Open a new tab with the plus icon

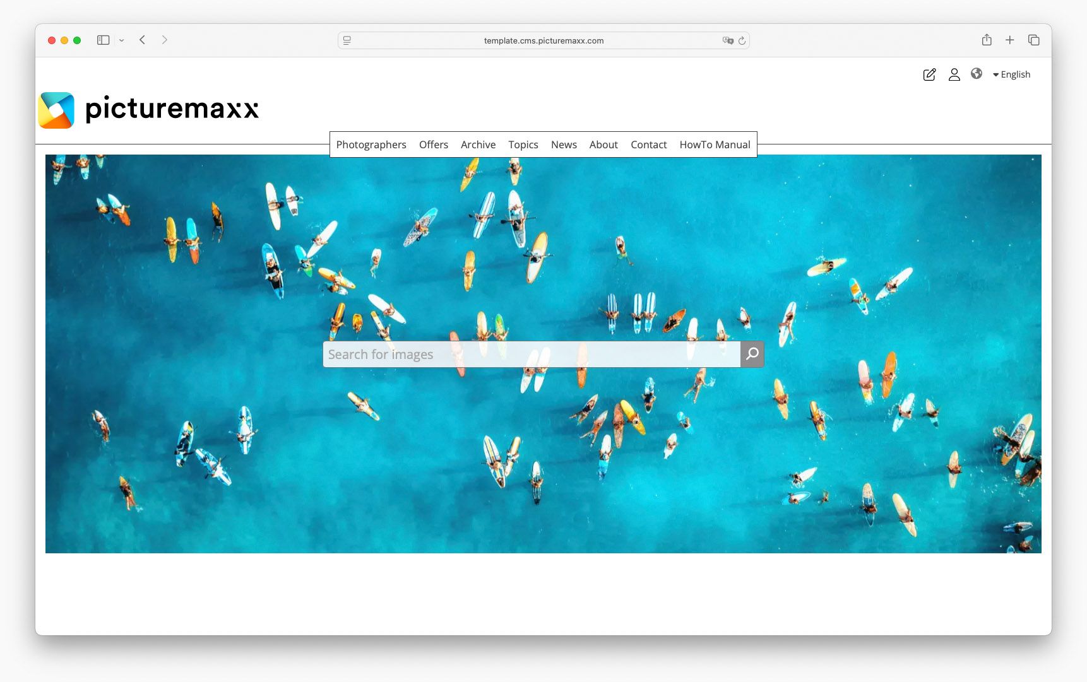click(1010, 40)
